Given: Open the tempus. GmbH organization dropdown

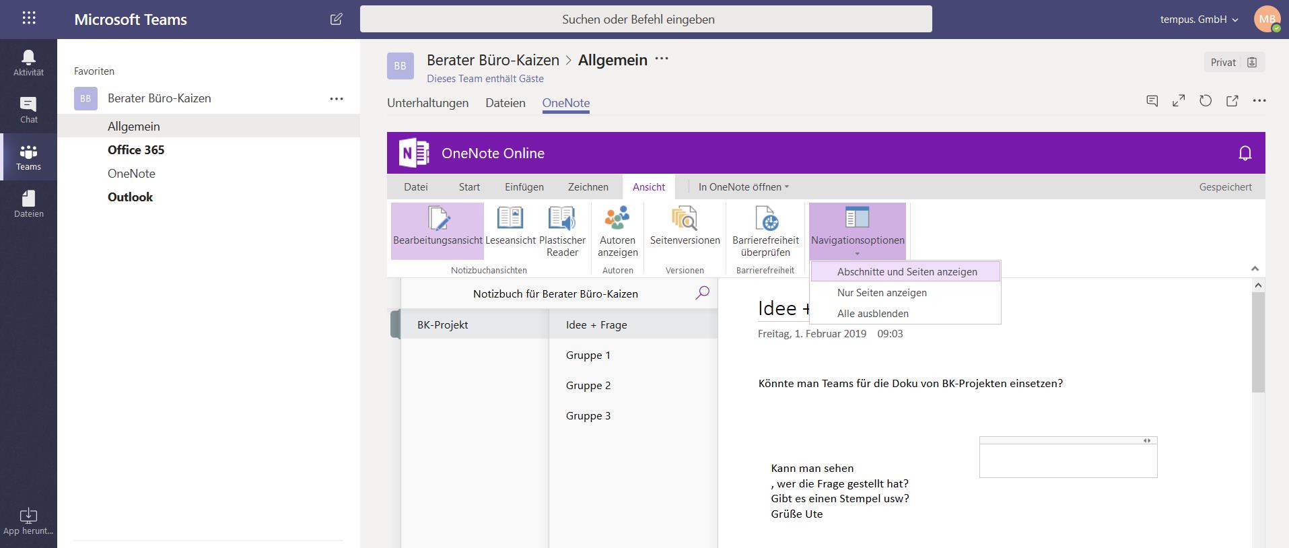Looking at the screenshot, I should point(1199,20).
